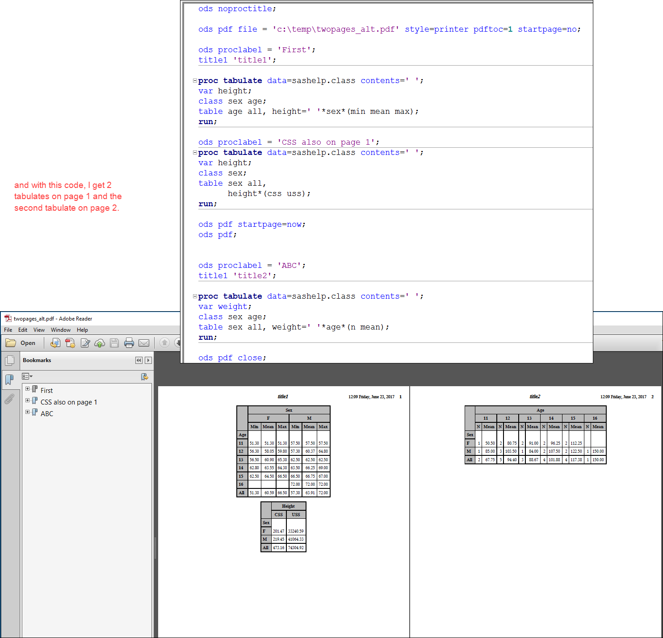Select the Bookmarks panel ribbon icon
Image resolution: width=663 pixels, height=638 pixels.
(9, 380)
